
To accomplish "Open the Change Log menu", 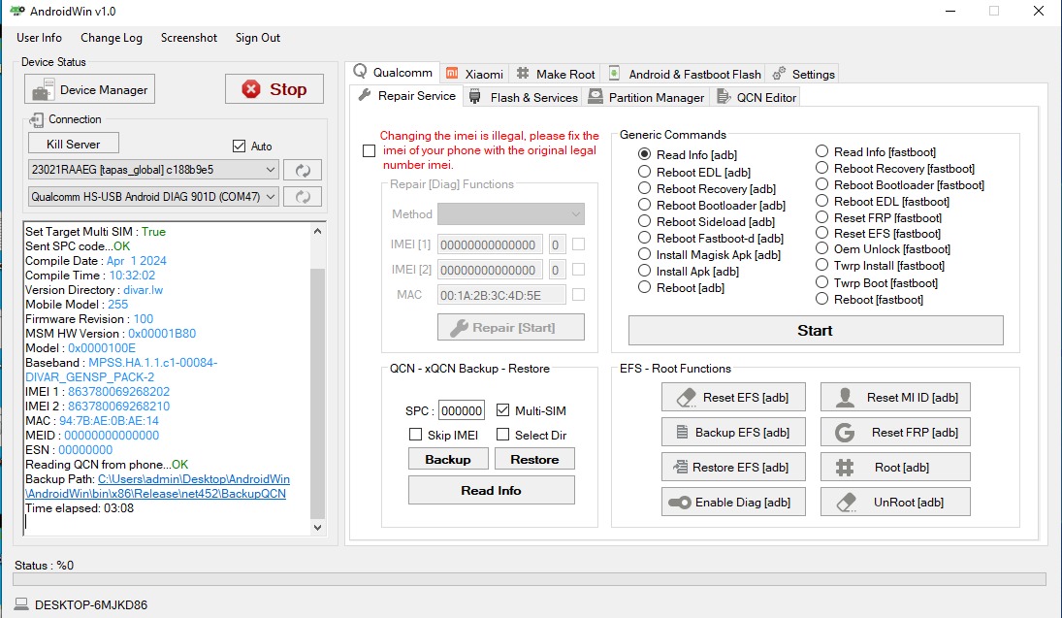I will (112, 38).
